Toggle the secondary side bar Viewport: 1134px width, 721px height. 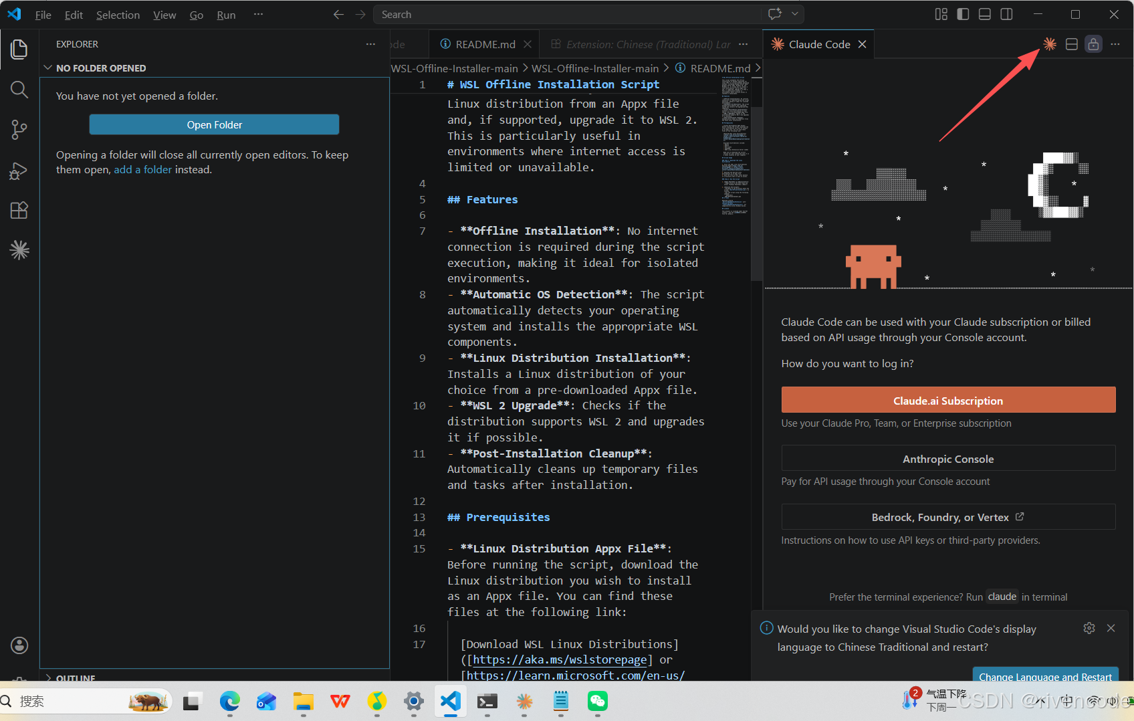1006,14
